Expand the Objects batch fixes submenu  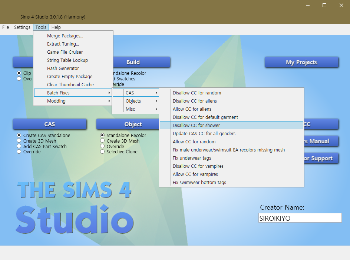(x=136, y=101)
